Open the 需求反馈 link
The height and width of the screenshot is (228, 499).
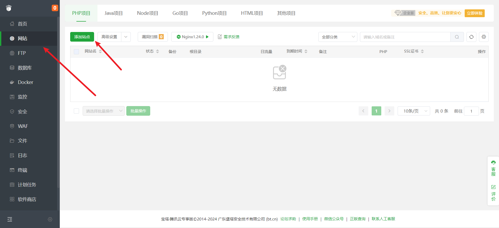point(229,37)
